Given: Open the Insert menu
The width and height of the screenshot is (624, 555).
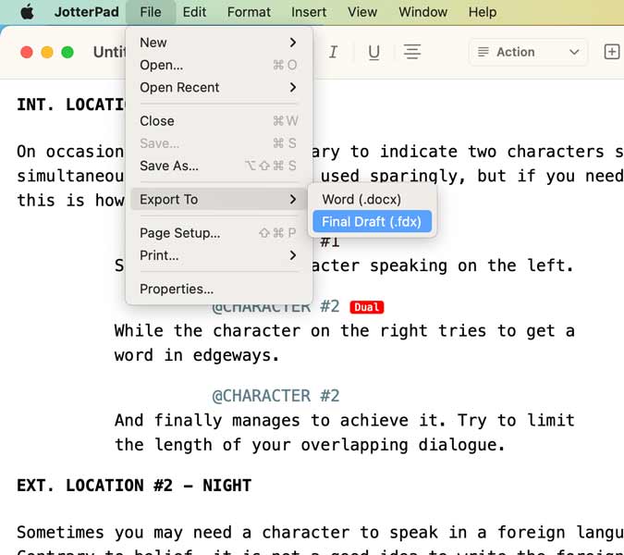Looking at the screenshot, I should (x=309, y=12).
